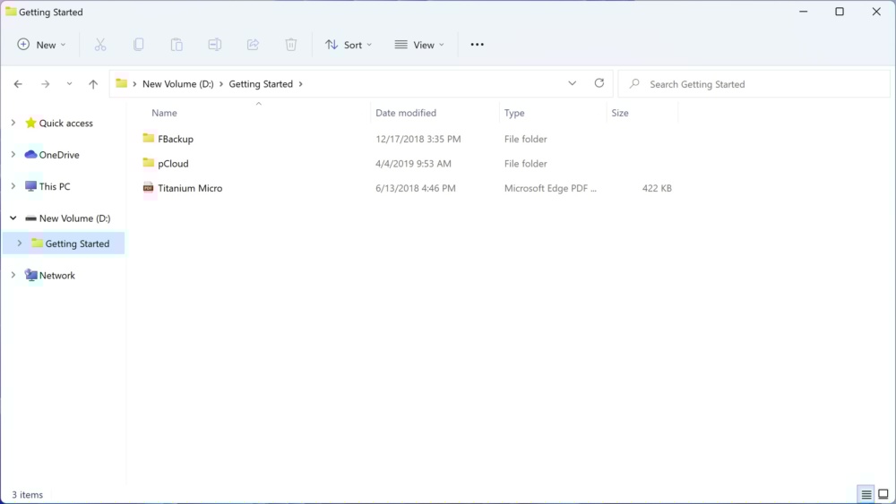The height and width of the screenshot is (504, 896).
Task: Open the View dropdown menu
Action: point(418,45)
